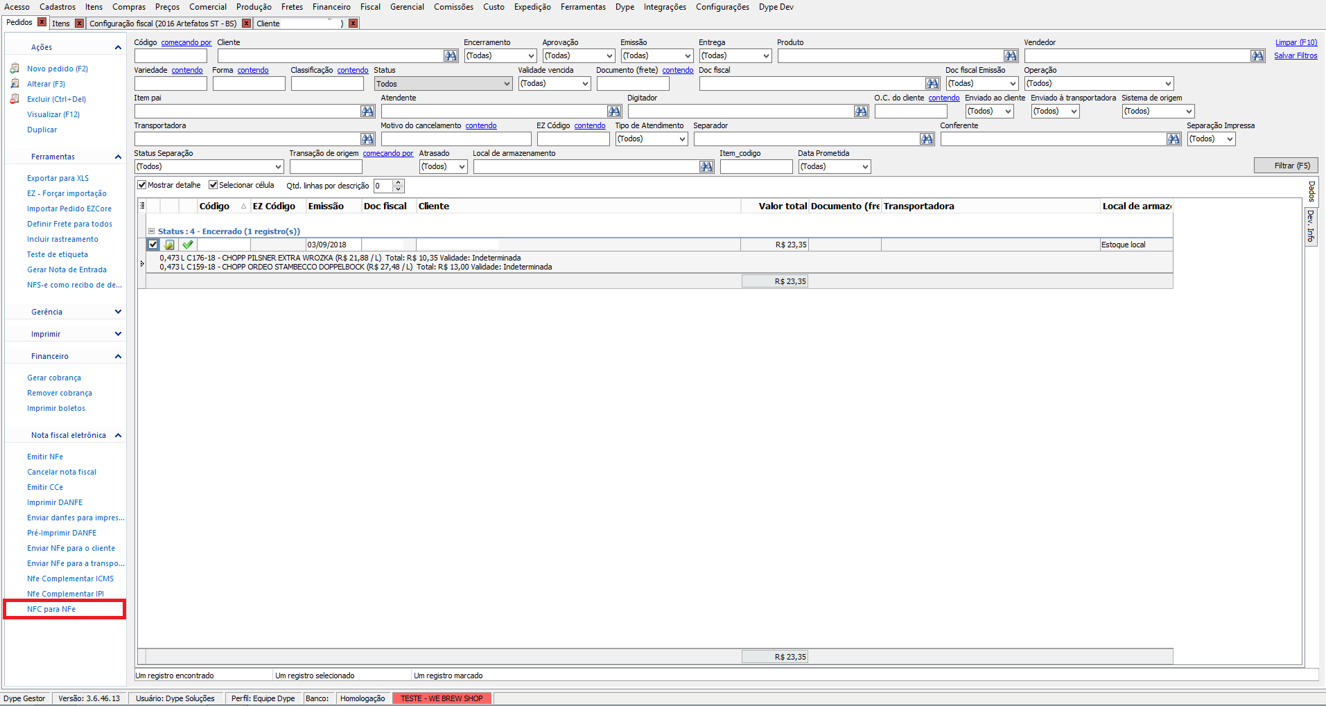Click the row expand arrow indicator

pyautogui.click(x=142, y=263)
